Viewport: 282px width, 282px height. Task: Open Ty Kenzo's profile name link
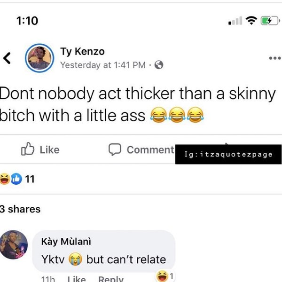coord(82,52)
